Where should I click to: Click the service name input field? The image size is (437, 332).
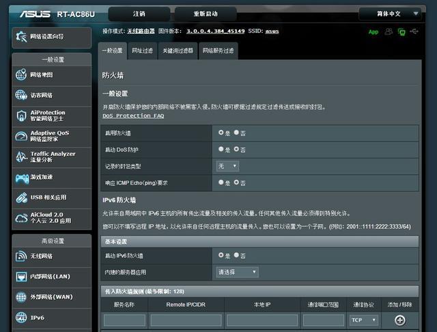coord(124,320)
